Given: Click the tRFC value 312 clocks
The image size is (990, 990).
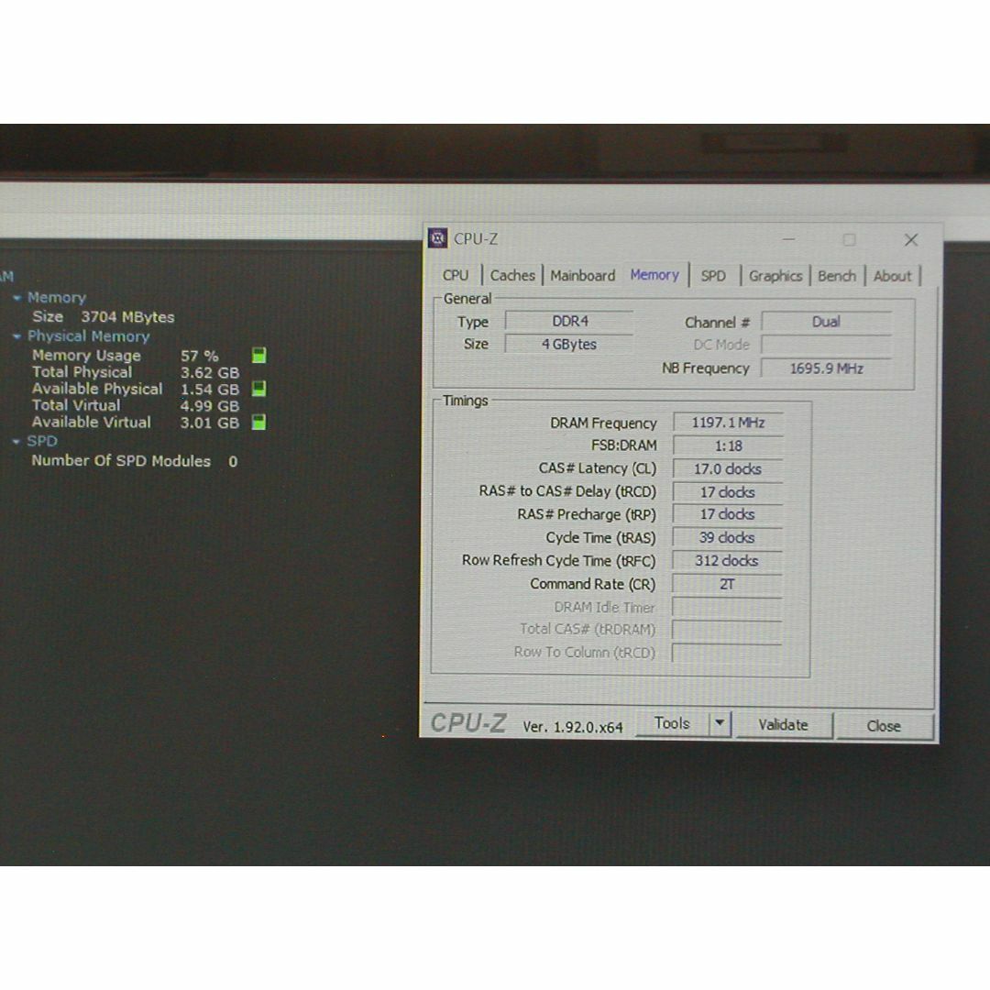Looking at the screenshot, I should tap(727, 561).
